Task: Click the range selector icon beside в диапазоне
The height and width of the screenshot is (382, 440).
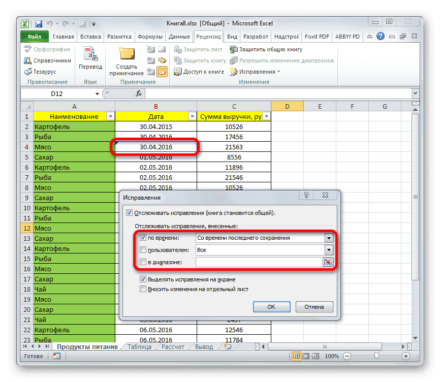Action: 328,262
